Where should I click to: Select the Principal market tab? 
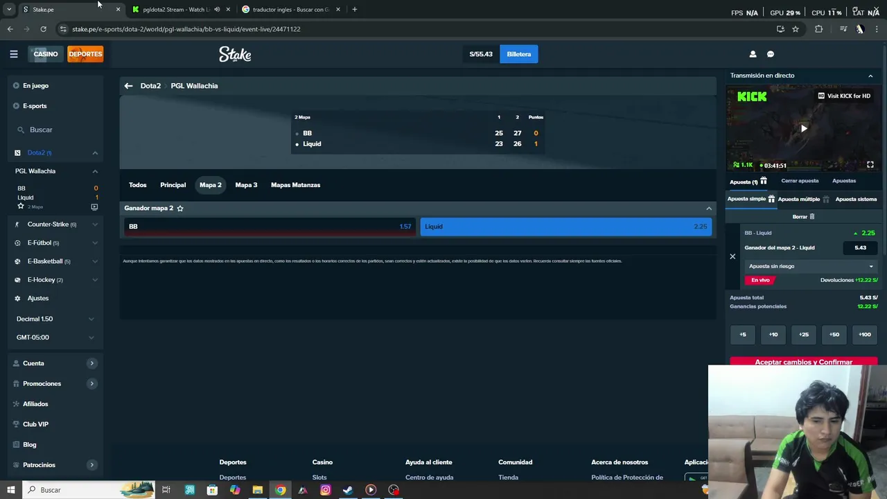tap(173, 185)
